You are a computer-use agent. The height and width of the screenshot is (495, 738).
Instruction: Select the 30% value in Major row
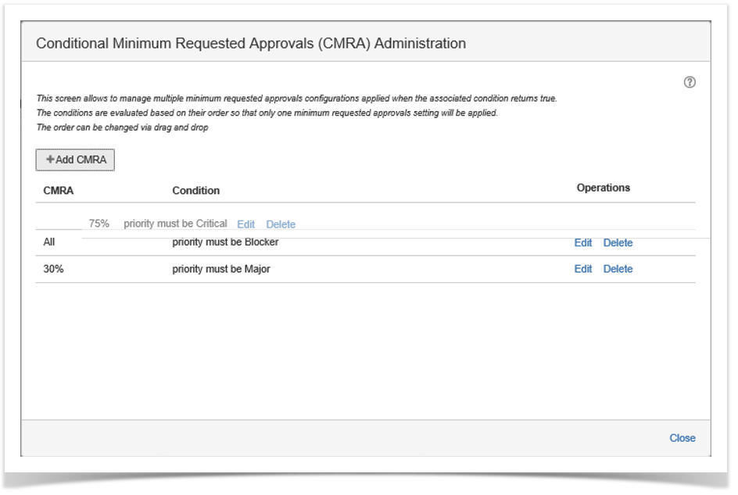coord(54,269)
